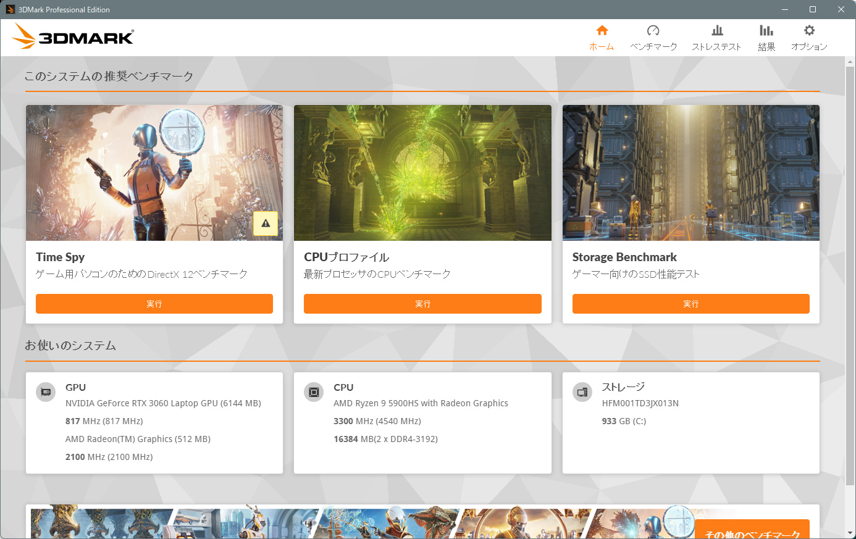Open the CPUプロファイル thumbnail image
This screenshot has height=539, width=856.
click(422, 173)
